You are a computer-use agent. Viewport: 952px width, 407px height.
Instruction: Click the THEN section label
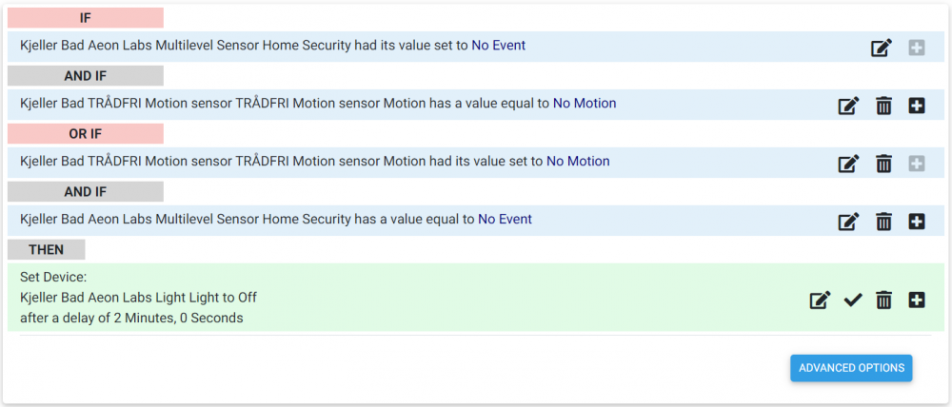pos(47,250)
